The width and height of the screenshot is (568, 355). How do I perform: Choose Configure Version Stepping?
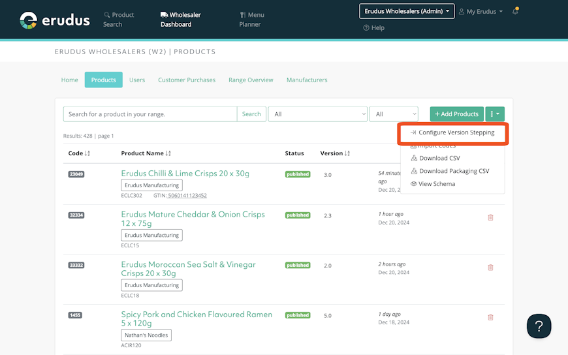[x=452, y=132]
